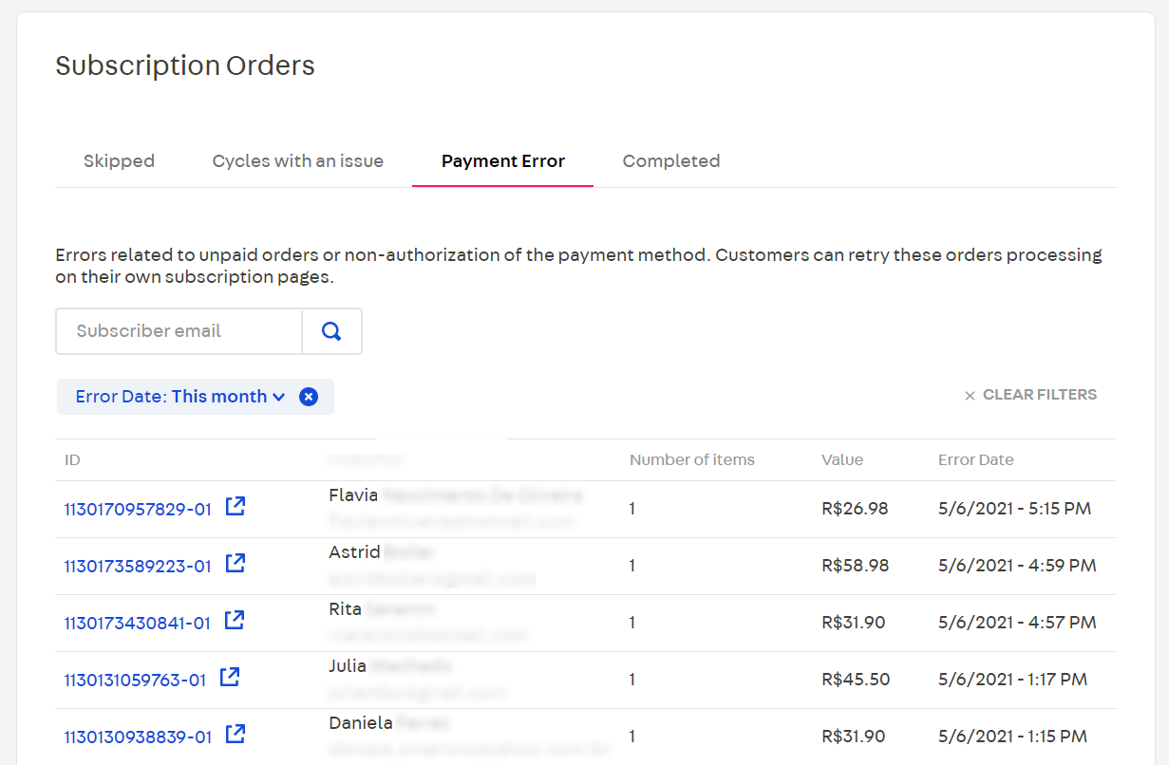Open external link for order 1130170957829-01

click(236, 507)
